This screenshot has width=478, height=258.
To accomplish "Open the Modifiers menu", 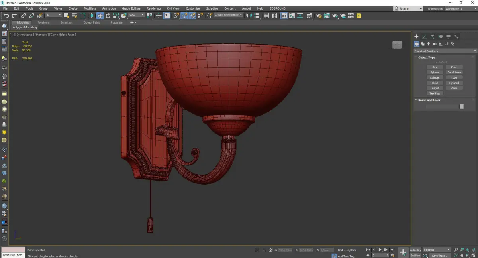I will pos(90,8).
